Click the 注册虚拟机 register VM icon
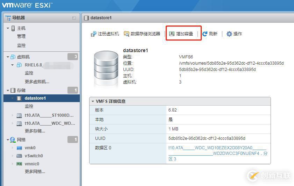The image size is (294, 186). (x=94, y=34)
